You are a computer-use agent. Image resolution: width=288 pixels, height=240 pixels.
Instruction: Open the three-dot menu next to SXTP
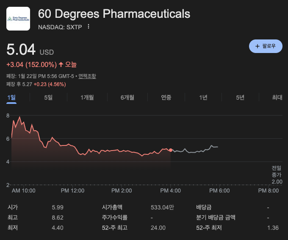[89, 26]
